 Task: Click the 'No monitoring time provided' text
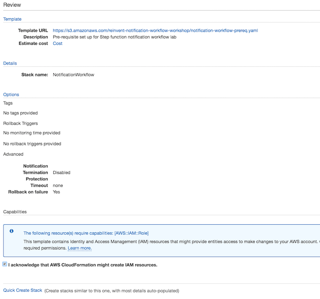coord(32,133)
